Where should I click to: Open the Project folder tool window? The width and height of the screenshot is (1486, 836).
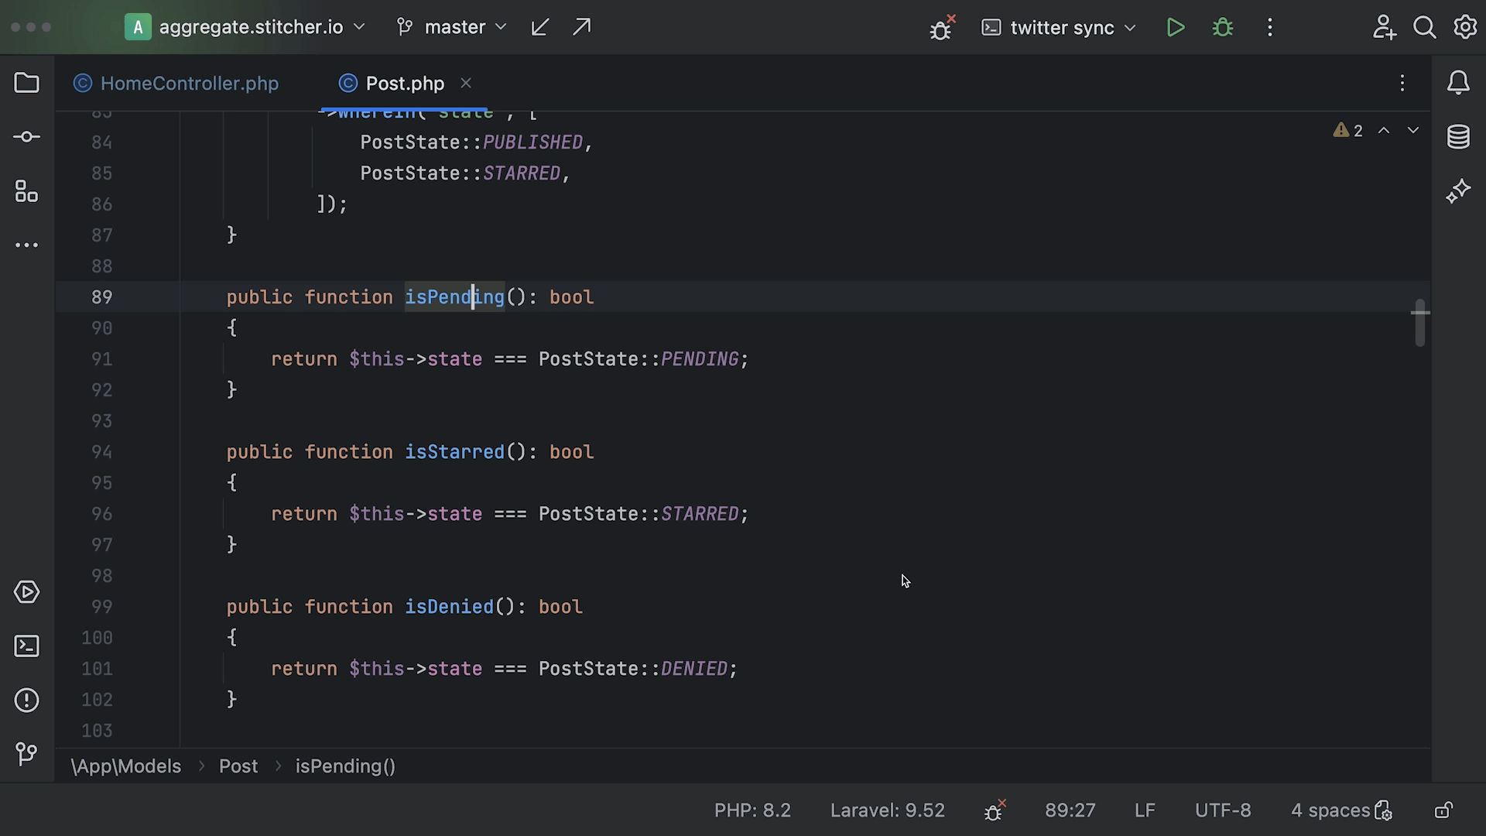(26, 83)
